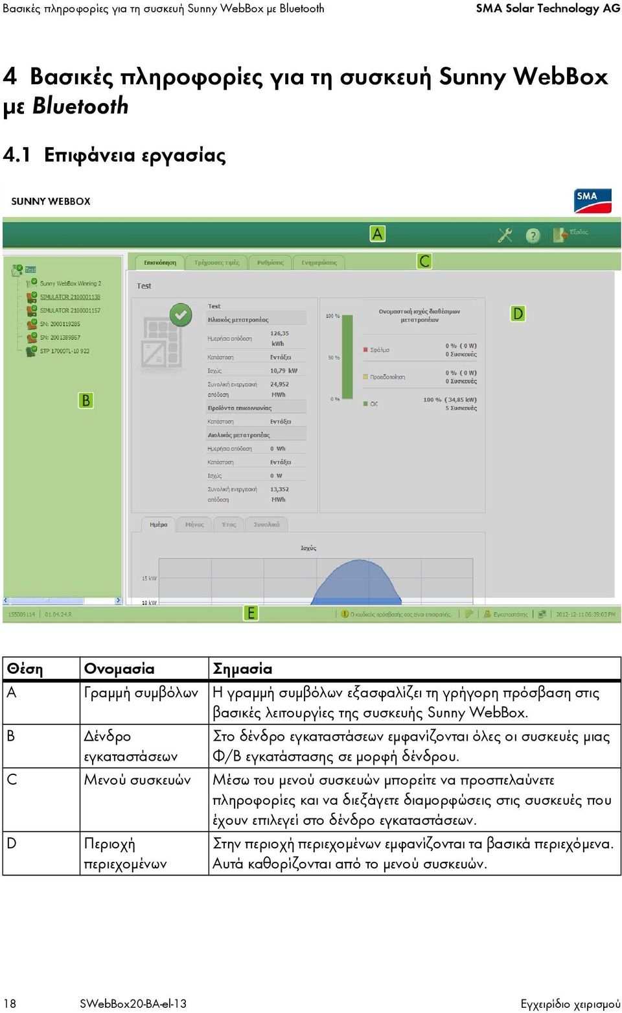Click the SIMULATOR 2100001157 inverter icon

click(x=32, y=311)
